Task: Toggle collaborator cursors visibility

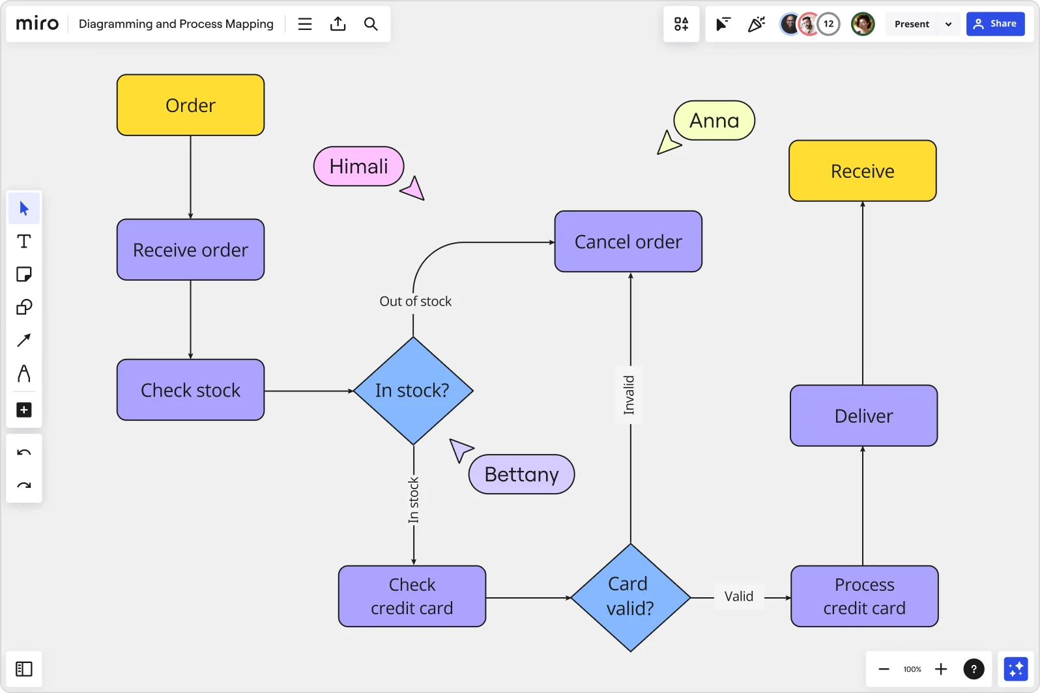Action: (x=723, y=24)
